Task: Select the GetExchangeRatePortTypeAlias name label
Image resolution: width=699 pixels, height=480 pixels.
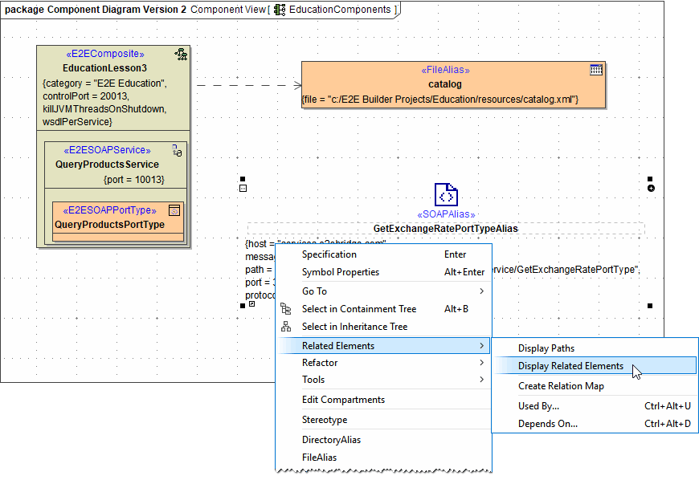Action: click(445, 229)
